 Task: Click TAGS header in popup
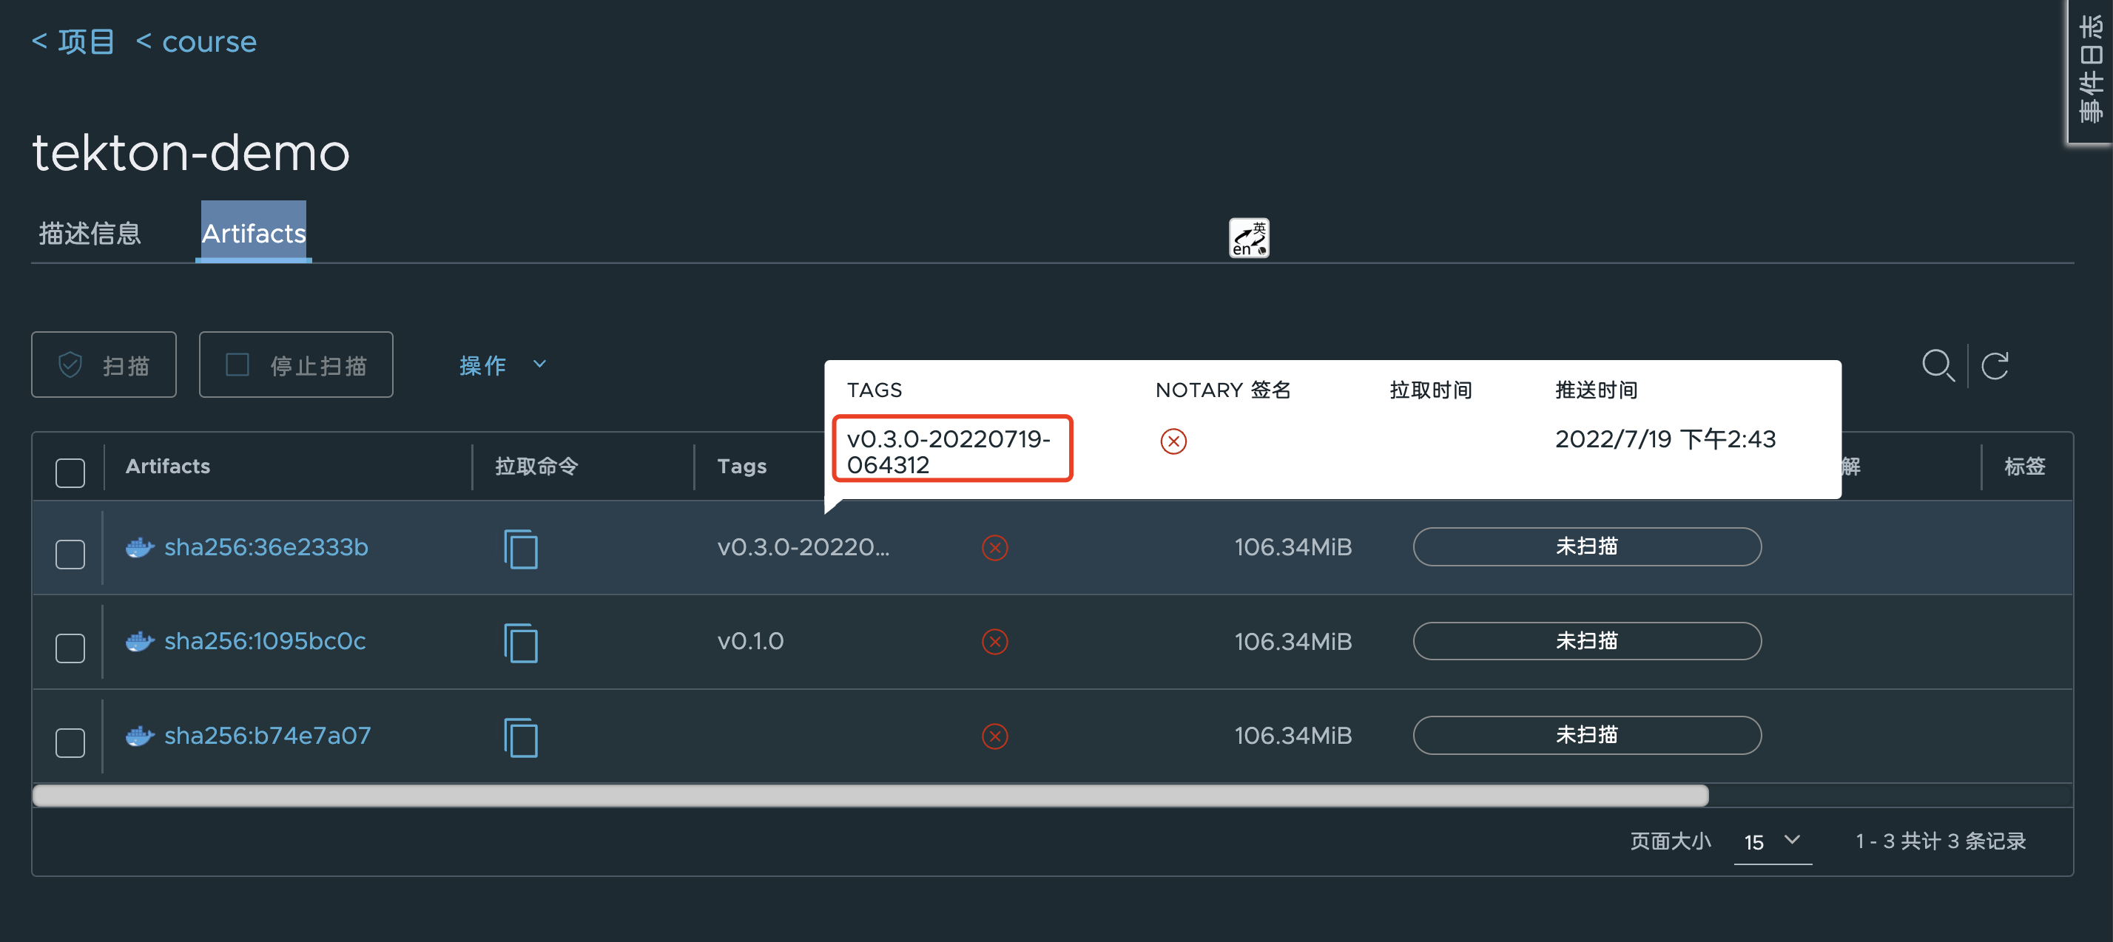[x=874, y=390]
